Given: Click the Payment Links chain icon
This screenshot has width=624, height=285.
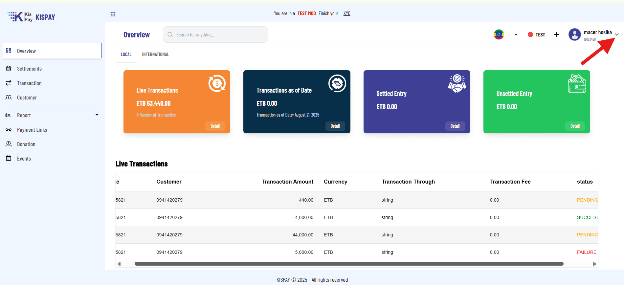Looking at the screenshot, I should click(9, 129).
